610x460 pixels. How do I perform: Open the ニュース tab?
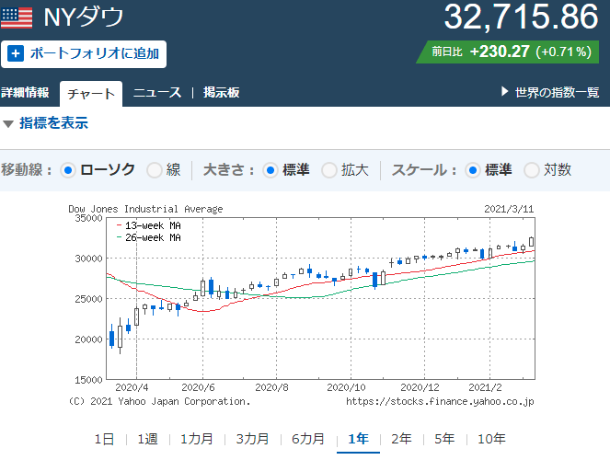157,93
